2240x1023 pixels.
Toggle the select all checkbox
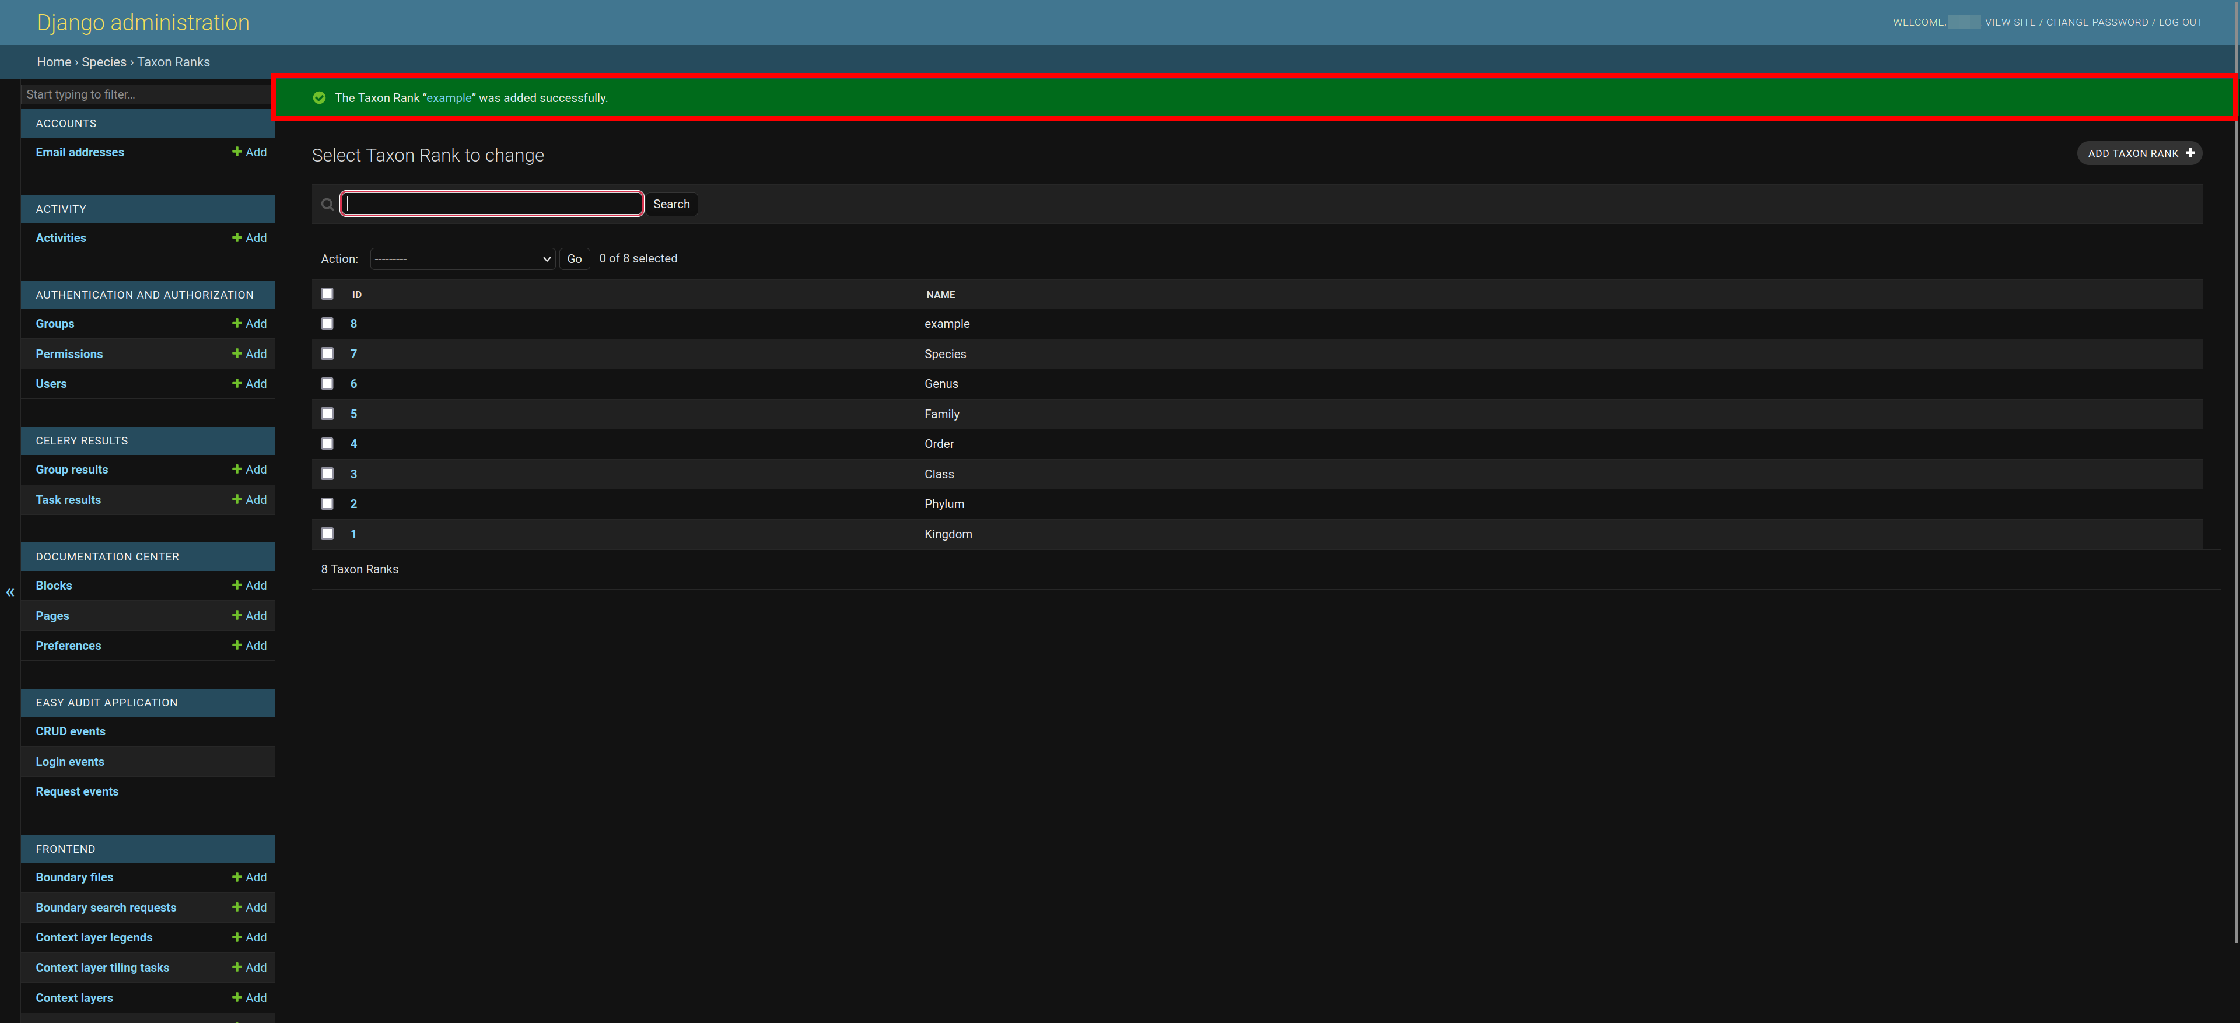pyautogui.click(x=327, y=295)
